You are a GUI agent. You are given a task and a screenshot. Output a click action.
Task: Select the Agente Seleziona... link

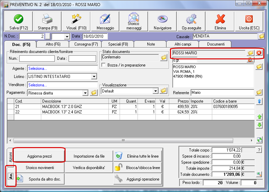click(38, 68)
